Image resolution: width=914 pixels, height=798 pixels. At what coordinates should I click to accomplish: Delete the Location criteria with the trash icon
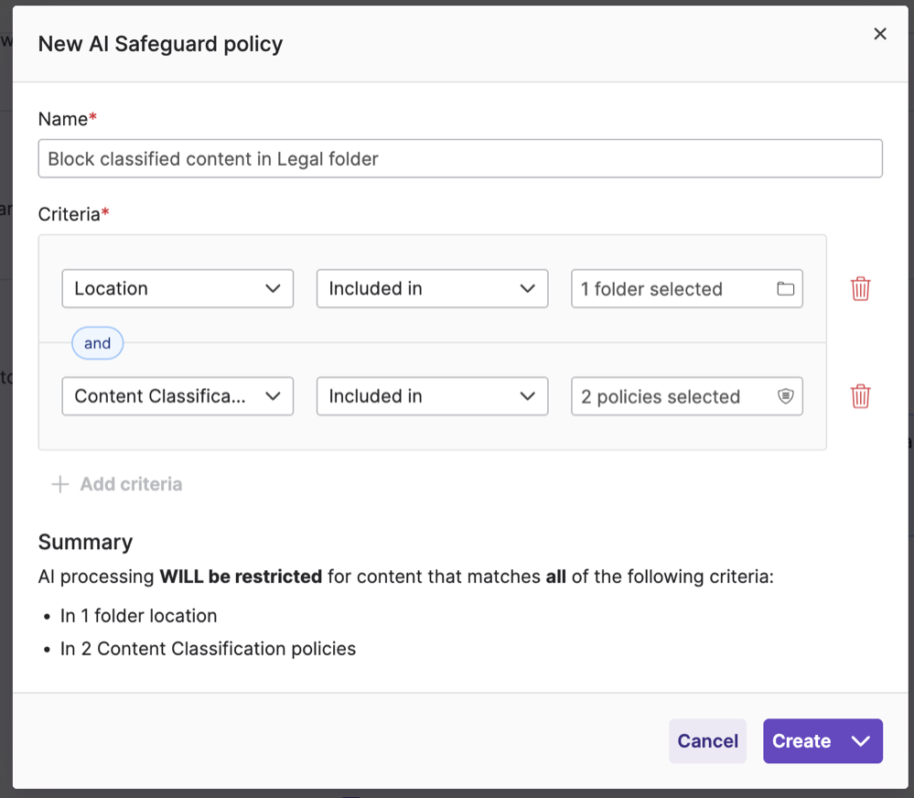click(x=860, y=288)
